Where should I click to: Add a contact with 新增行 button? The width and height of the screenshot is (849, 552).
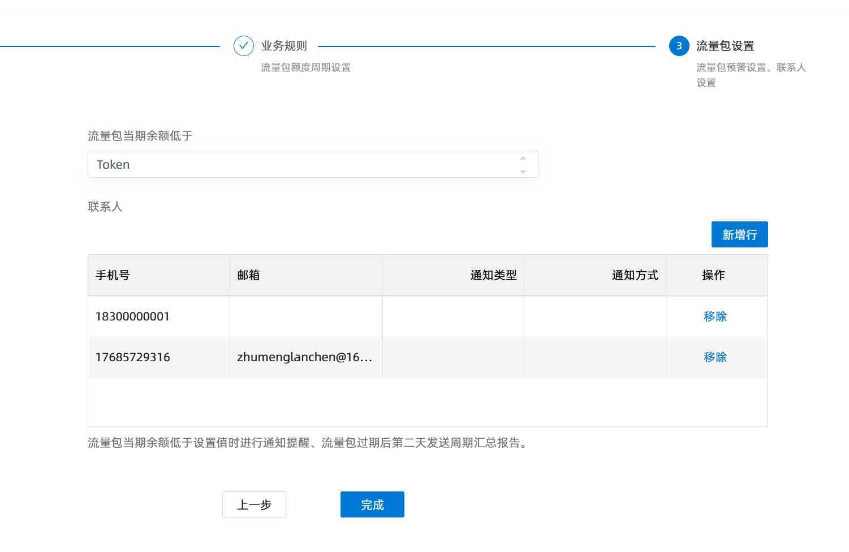point(739,234)
